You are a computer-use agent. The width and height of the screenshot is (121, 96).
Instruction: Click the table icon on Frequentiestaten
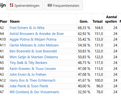tap(50, 5)
